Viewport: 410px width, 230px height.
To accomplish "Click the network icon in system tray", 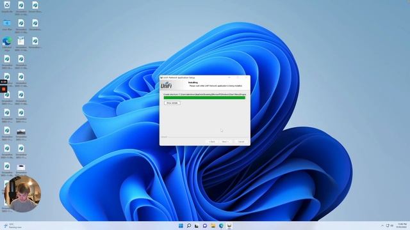I will pyautogui.click(x=388, y=226).
